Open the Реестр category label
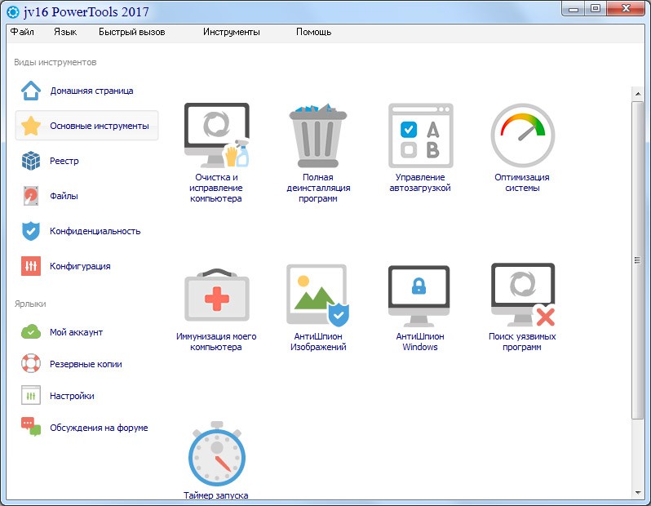 pos(64,161)
